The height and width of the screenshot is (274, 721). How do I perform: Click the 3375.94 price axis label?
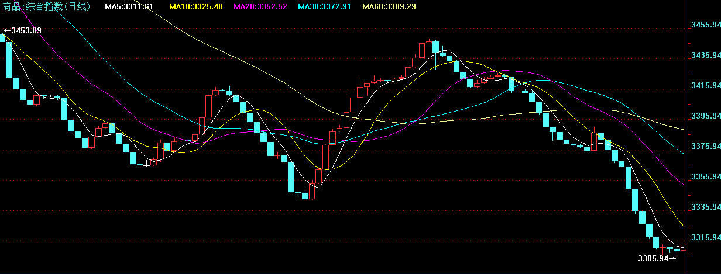click(705, 147)
